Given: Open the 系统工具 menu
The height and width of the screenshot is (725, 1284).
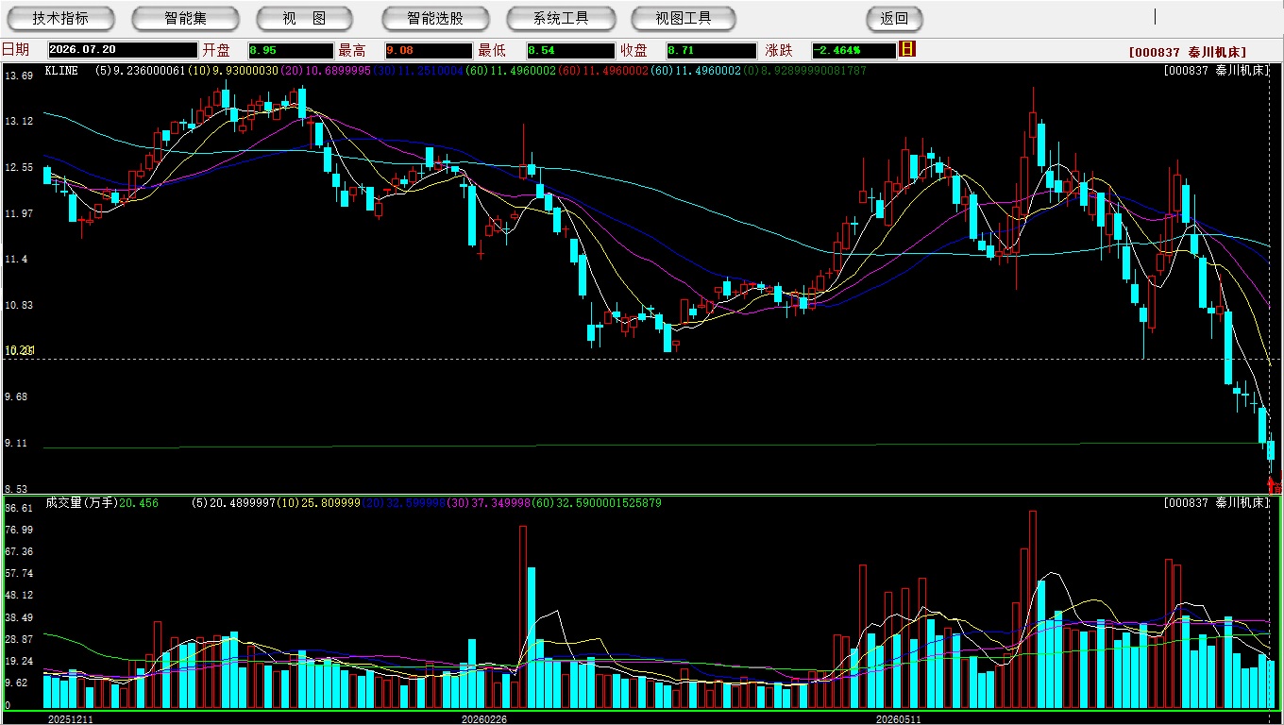Looking at the screenshot, I should tap(561, 18).
